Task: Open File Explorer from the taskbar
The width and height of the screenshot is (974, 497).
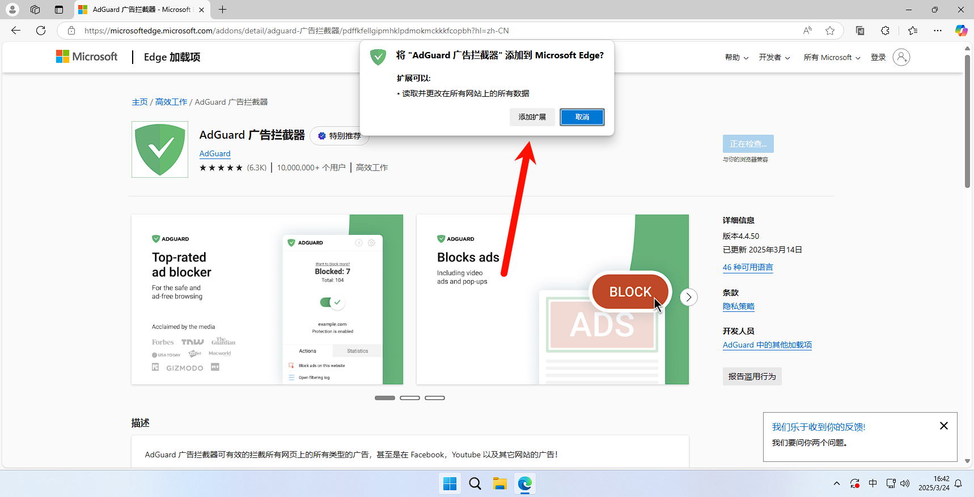Action: point(500,483)
